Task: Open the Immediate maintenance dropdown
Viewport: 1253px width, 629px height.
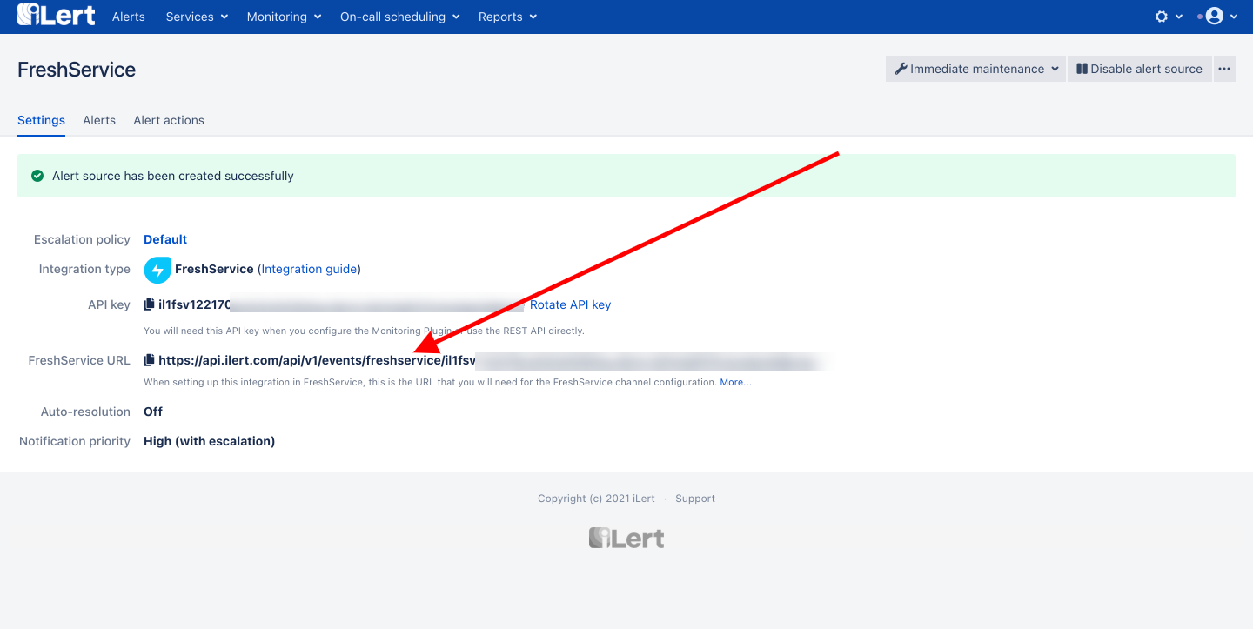Action: click(975, 69)
